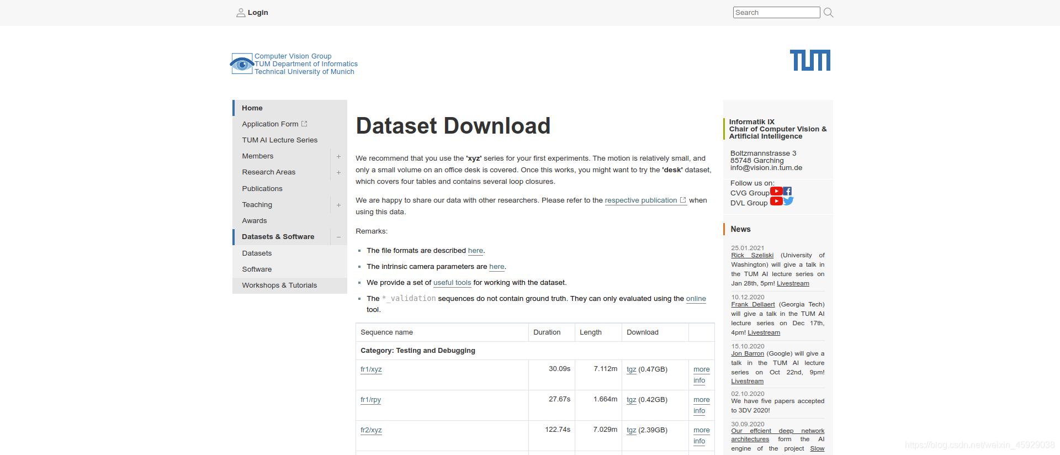Image resolution: width=1060 pixels, height=455 pixels.
Task: Open Jon Barron news link
Action: point(748,353)
